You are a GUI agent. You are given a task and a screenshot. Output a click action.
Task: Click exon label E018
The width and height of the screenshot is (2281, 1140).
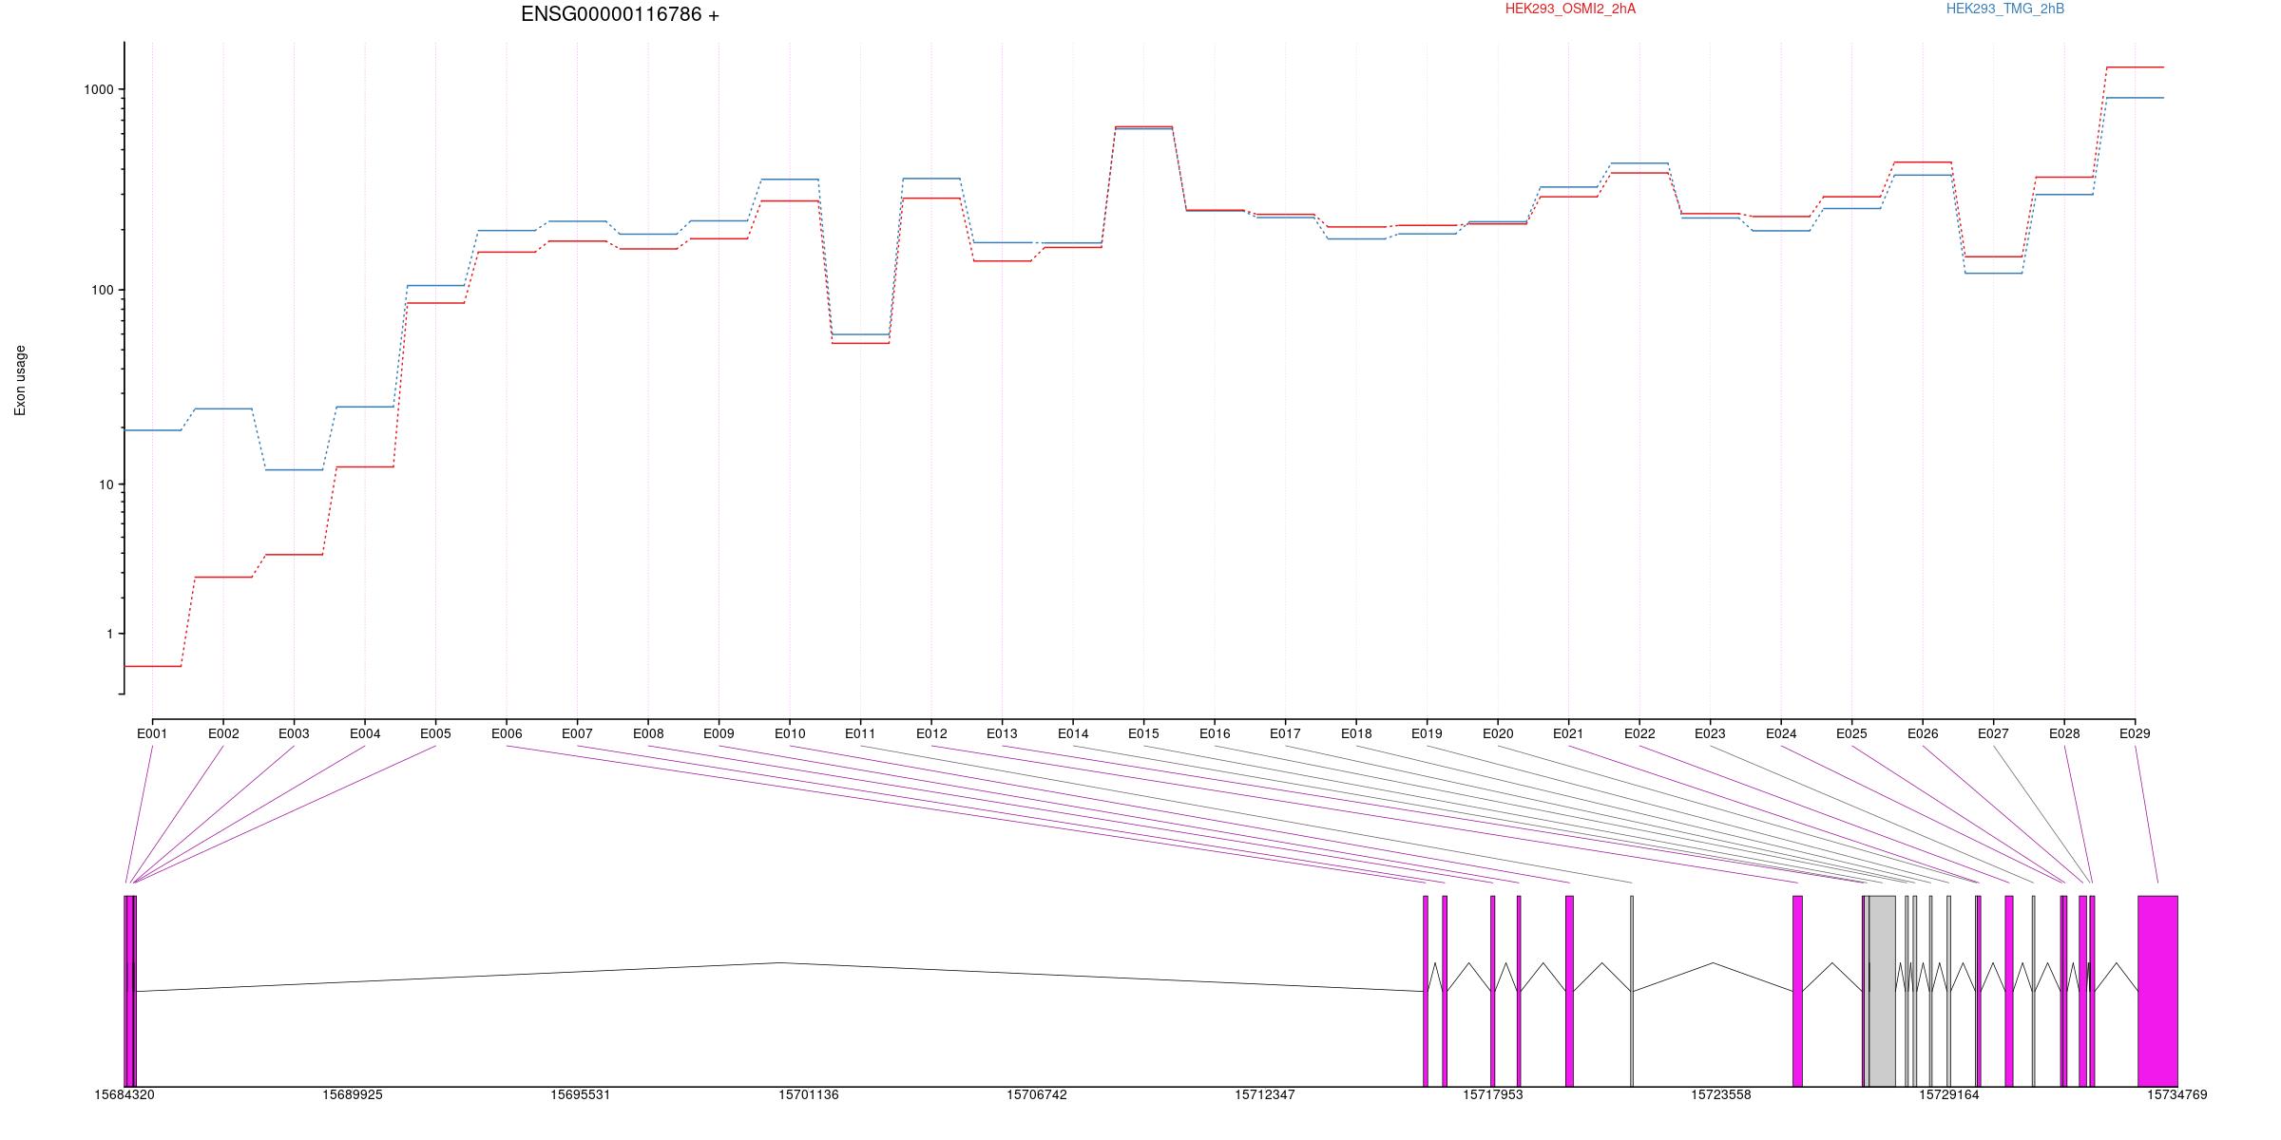[x=1356, y=733]
